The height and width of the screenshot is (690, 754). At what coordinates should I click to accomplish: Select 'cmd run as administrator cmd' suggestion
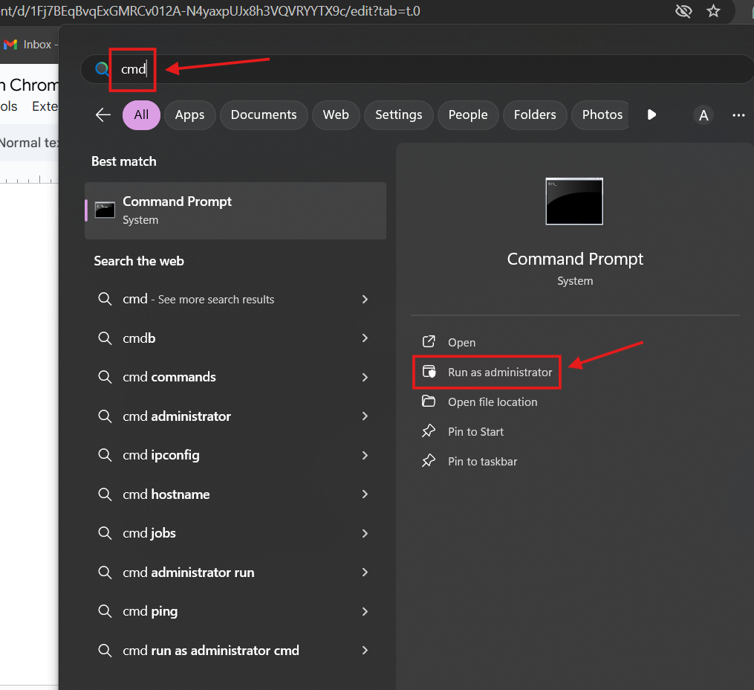click(235, 650)
